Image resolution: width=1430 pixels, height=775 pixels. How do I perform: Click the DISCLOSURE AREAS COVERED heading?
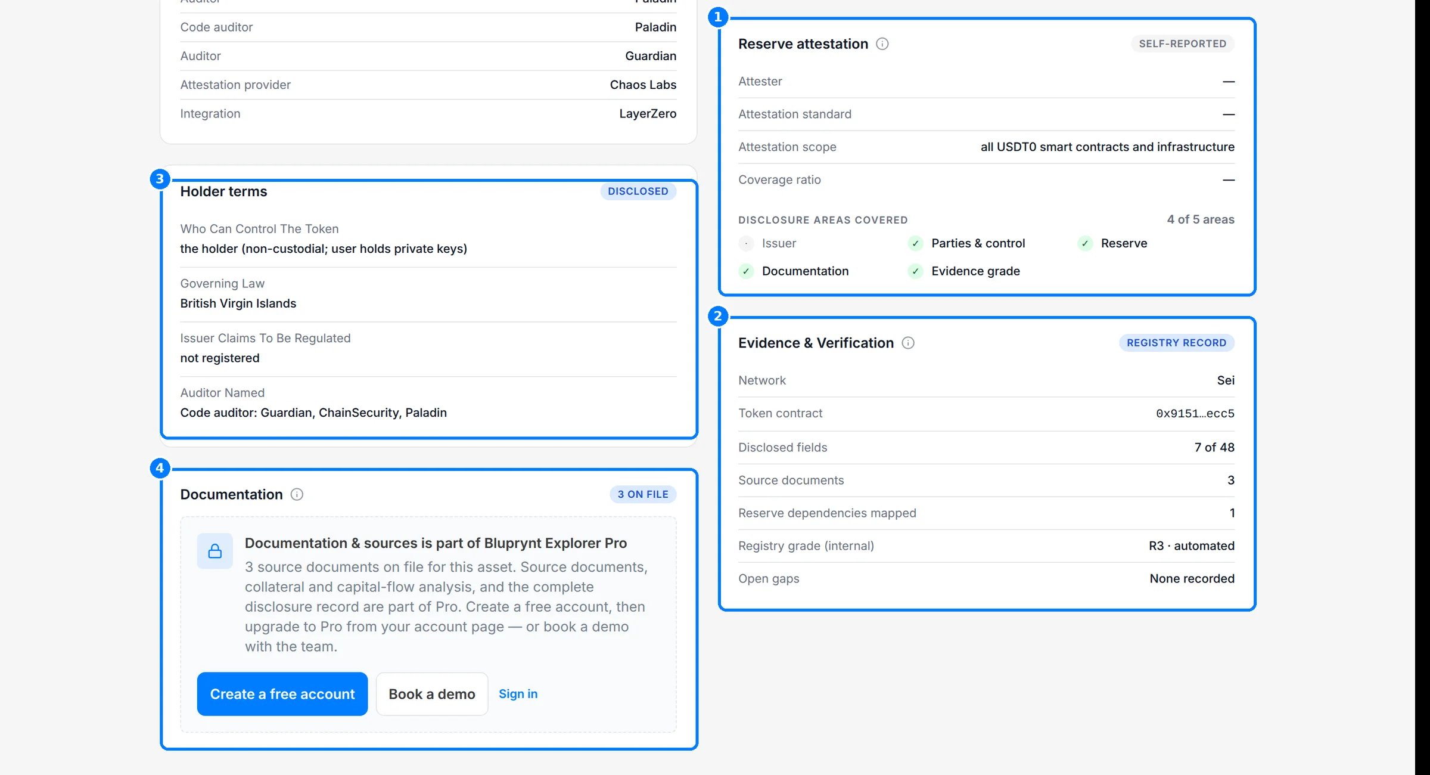pyautogui.click(x=823, y=220)
